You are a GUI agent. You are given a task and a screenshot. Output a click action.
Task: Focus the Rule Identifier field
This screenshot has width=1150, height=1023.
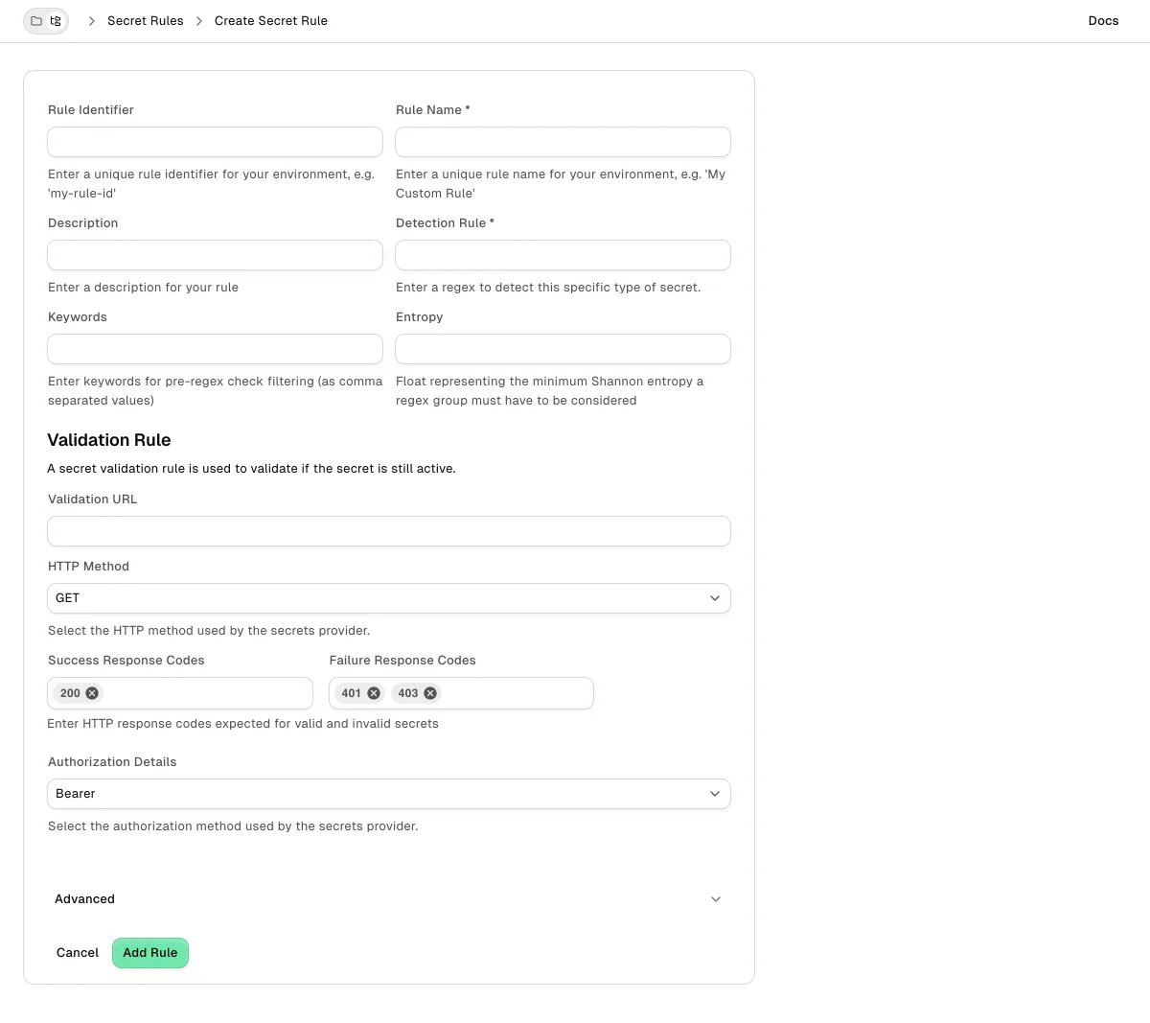215,142
